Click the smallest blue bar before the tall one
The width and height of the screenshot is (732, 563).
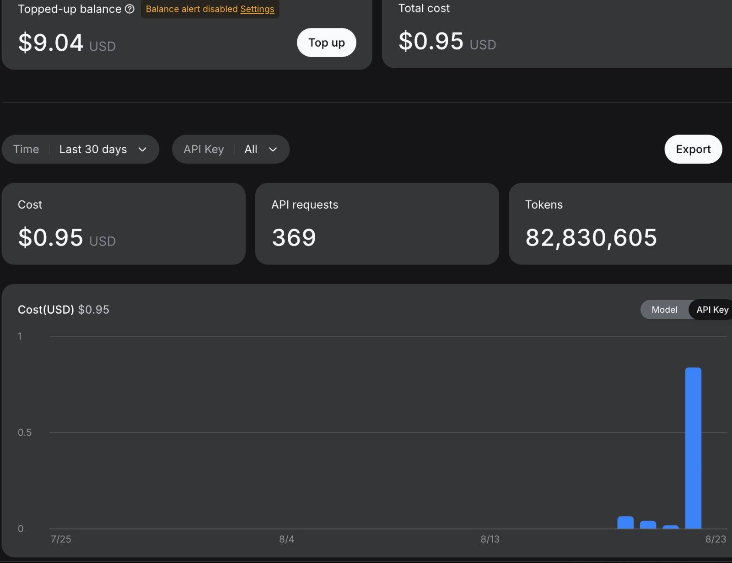tap(671, 527)
